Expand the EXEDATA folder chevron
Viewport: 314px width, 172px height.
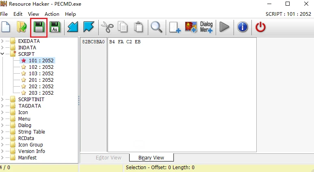(x=2, y=41)
